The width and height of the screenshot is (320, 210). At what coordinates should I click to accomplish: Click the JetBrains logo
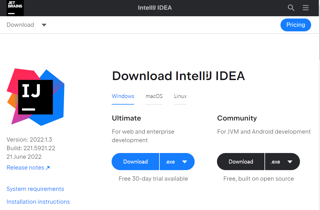(15, 8)
